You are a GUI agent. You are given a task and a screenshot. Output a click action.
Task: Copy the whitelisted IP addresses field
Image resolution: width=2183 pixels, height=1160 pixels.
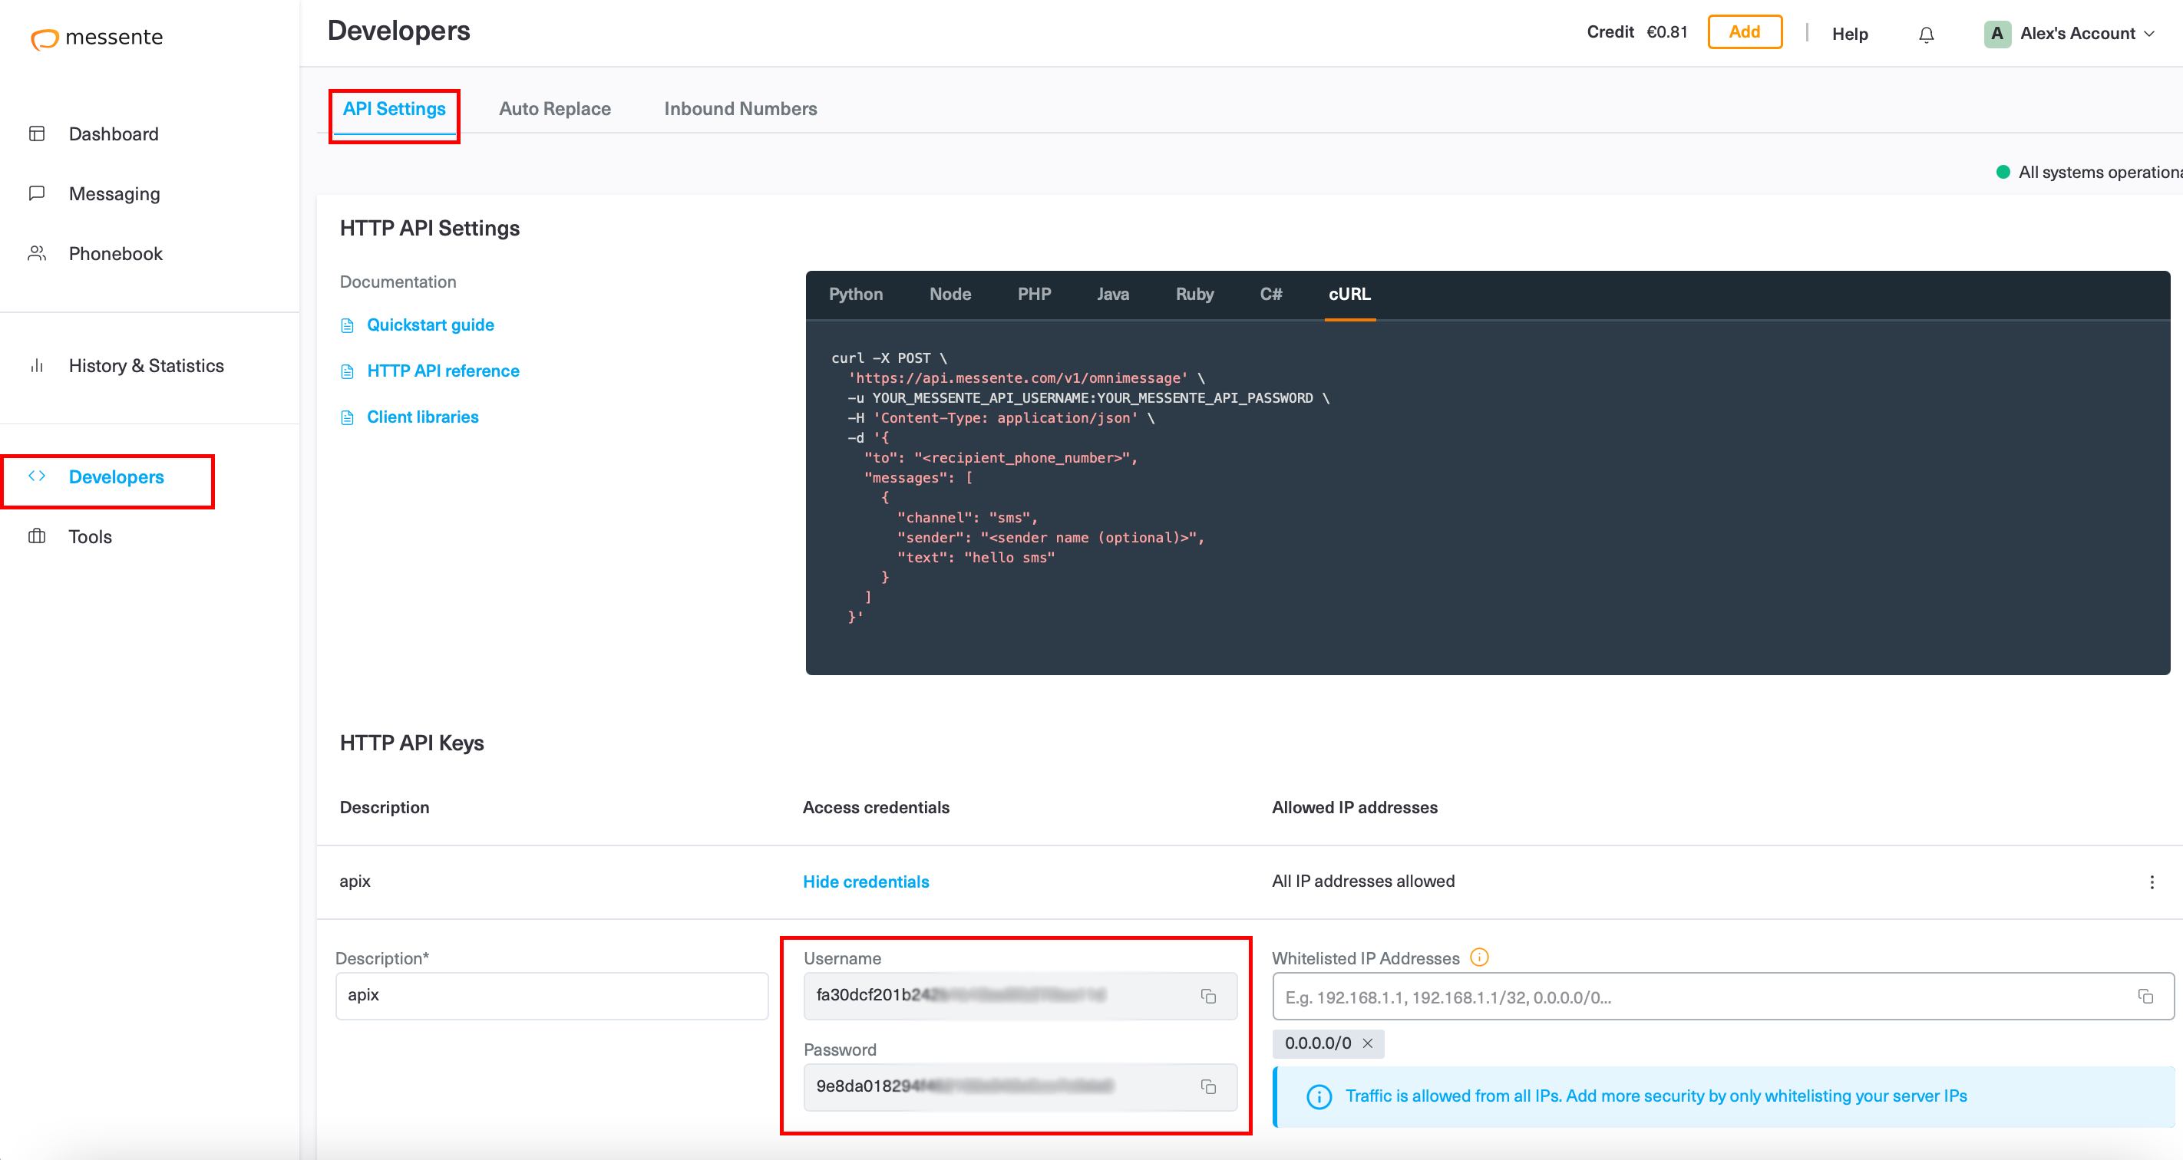click(x=2145, y=996)
